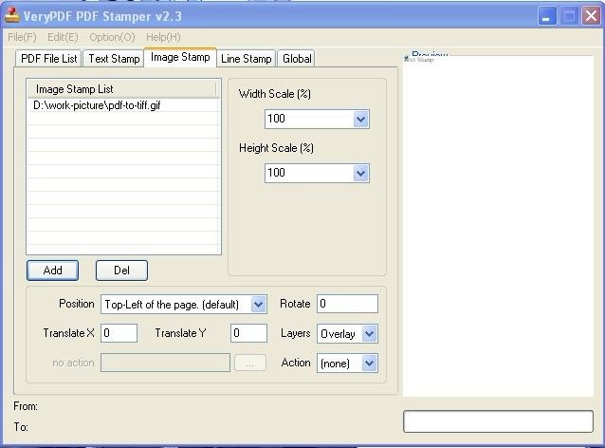Click the browse (...) button beside no action
The image size is (605, 448).
click(250, 363)
